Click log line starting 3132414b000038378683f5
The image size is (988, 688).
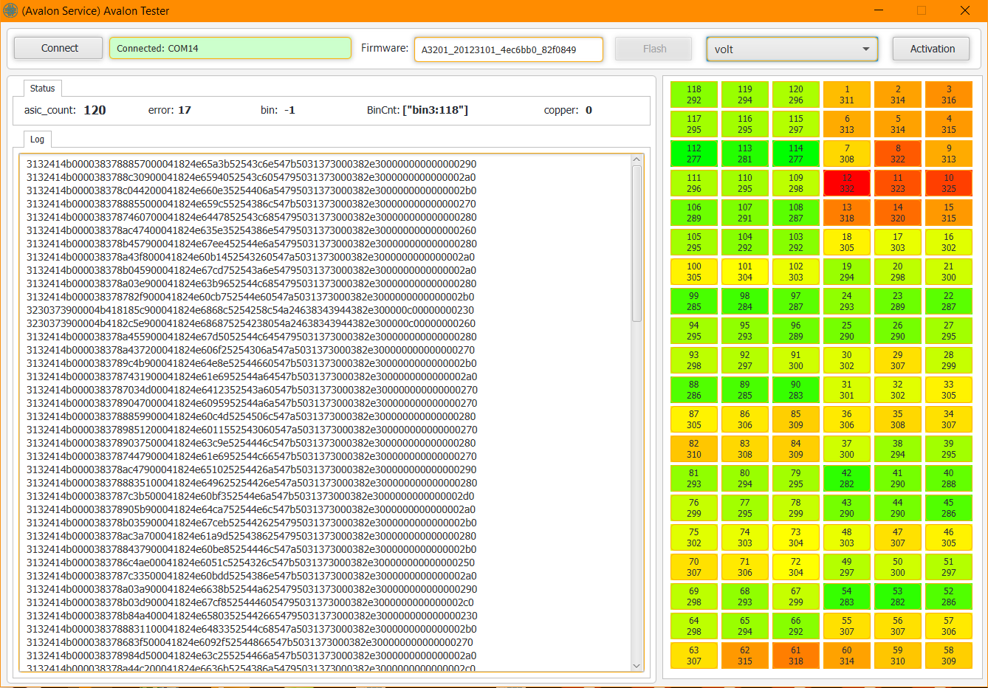pyautogui.click(x=250, y=642)
